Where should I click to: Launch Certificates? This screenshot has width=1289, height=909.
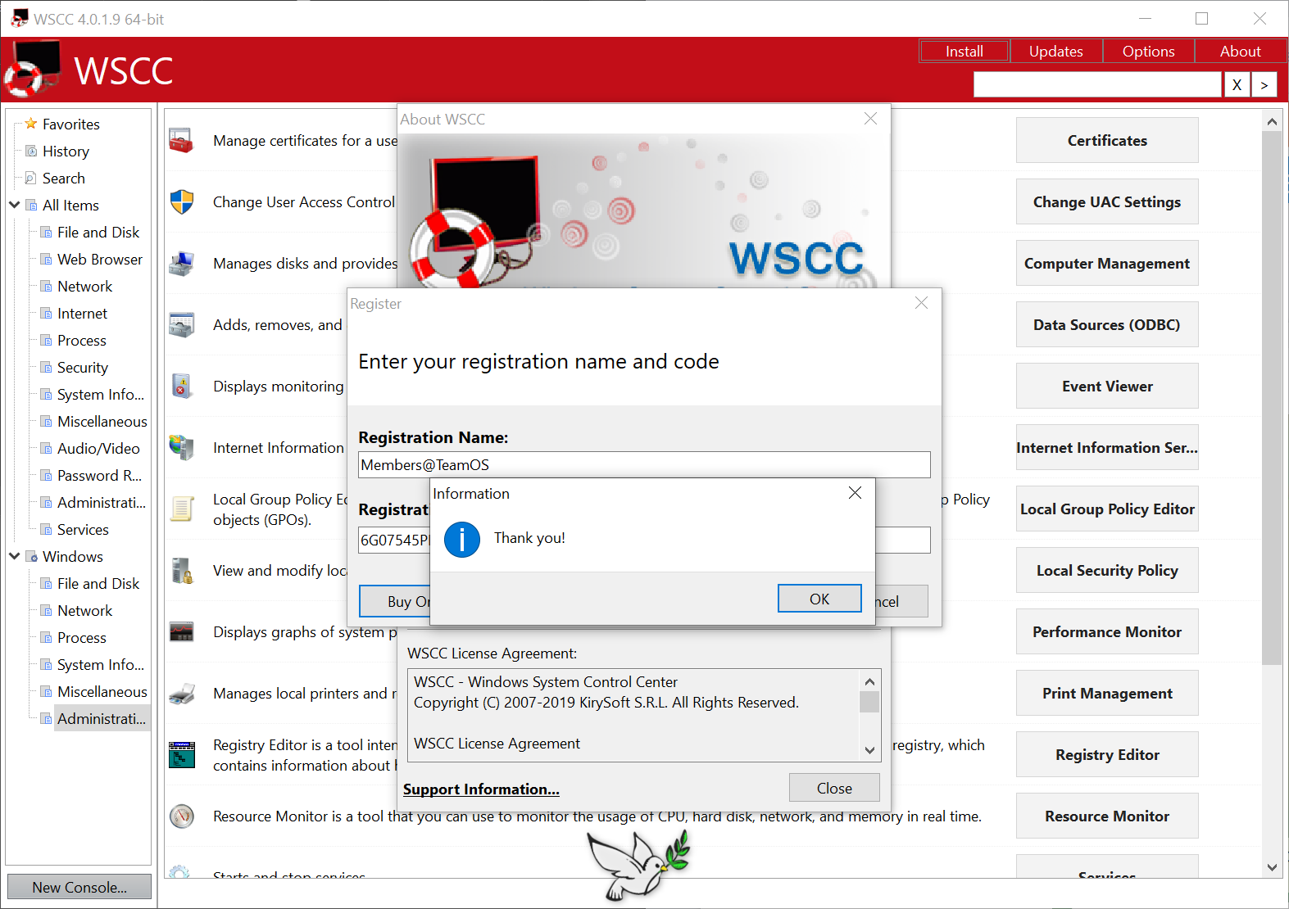coord(1107,140)
